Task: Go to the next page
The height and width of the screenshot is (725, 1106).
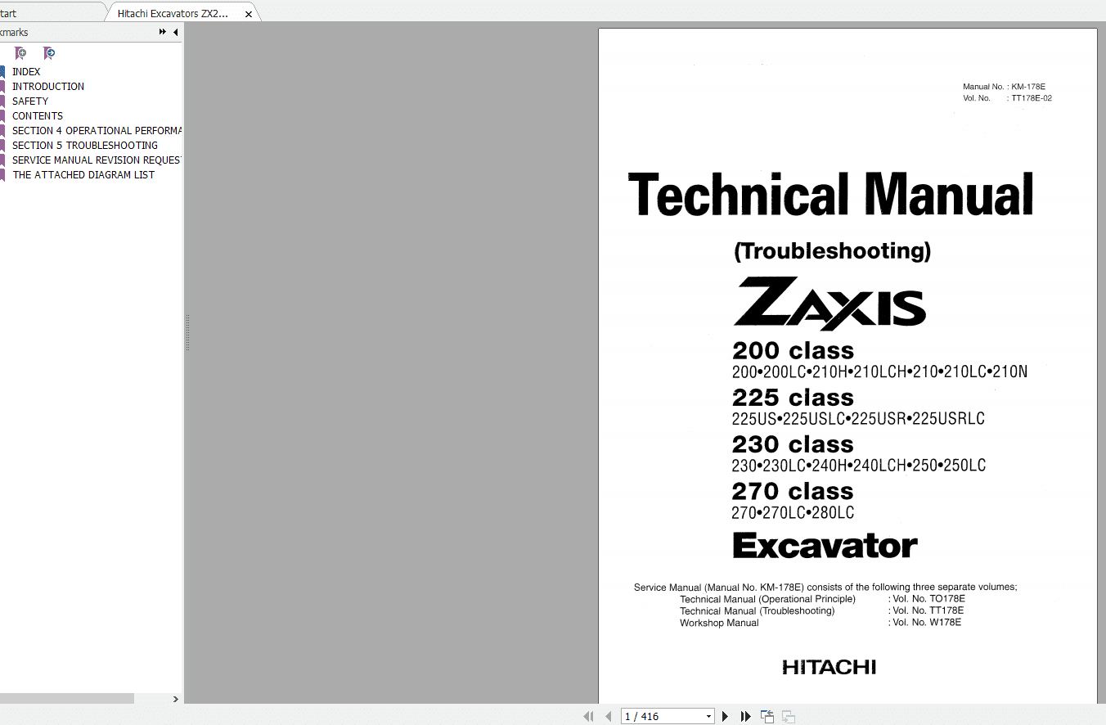Action: 725,716
